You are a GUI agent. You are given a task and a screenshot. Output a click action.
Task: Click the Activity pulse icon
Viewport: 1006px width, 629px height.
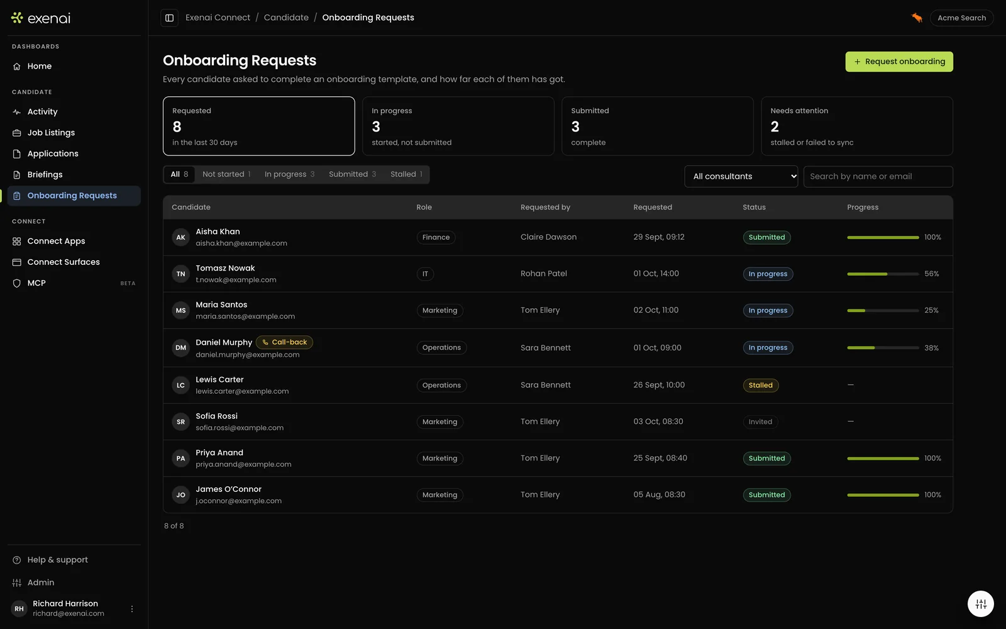point(17,112)
